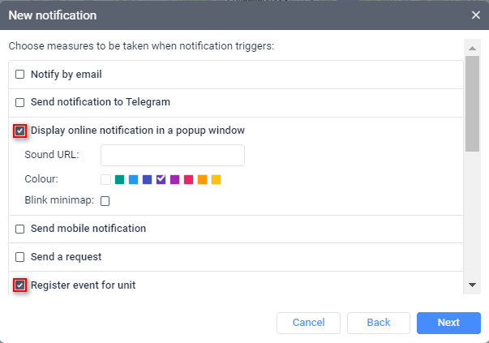The image size is (489, 343).
Task: Pick the teal green colour swatch
Action: [119, 179]
